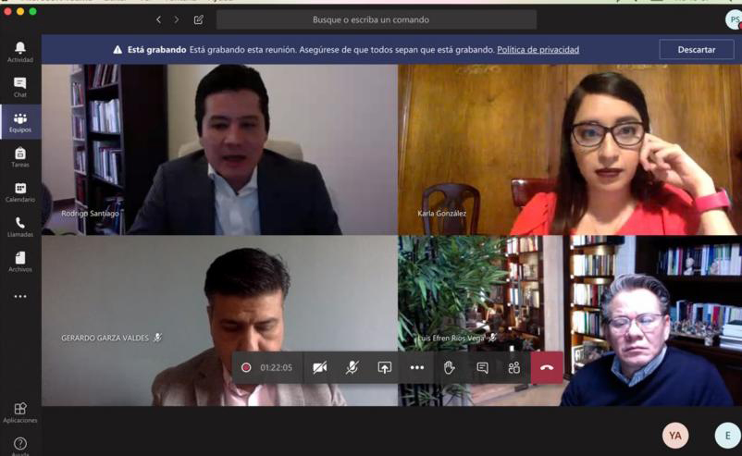742x456 pixels.
Task: Open the Tareas tab
Action: pos(19,157)
